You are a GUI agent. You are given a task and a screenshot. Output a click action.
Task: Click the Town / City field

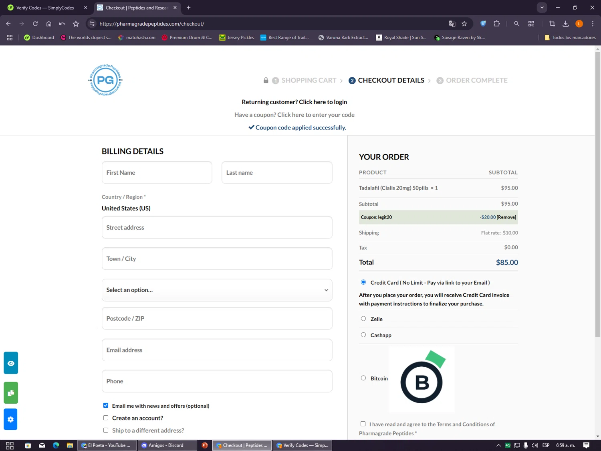click(x=217, y=259)
